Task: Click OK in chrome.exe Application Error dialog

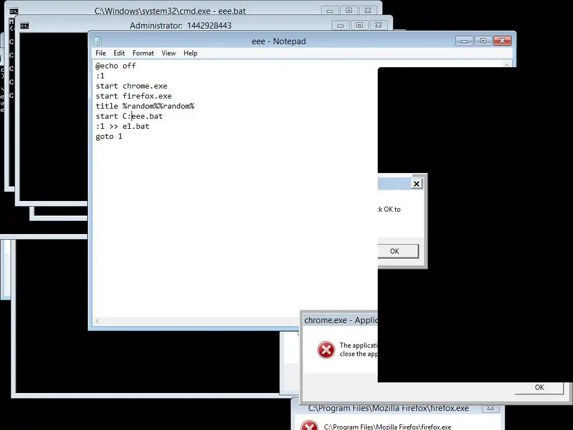Action: coord(539,387)
